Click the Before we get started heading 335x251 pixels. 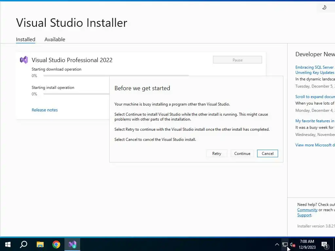click(142, 88)
